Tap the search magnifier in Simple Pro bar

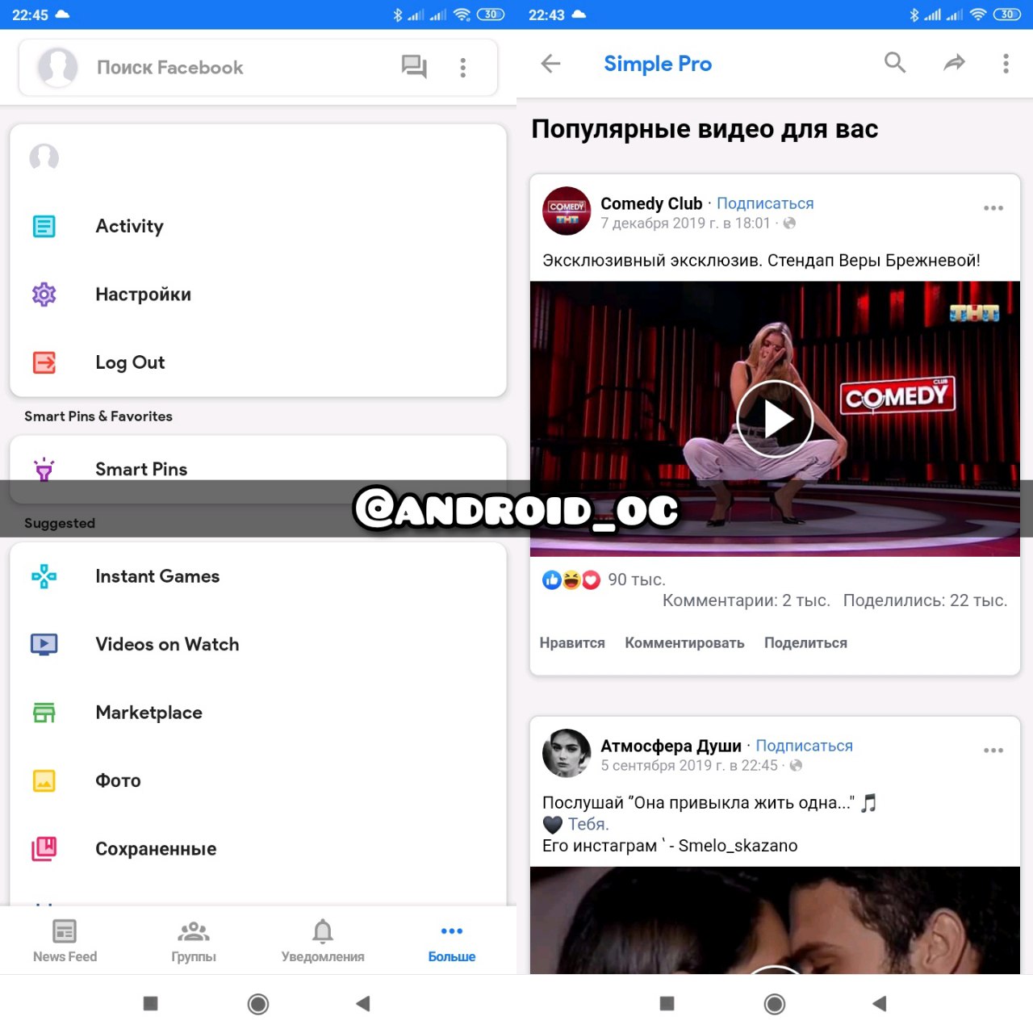pyautogui.click(x=895, y=63)
